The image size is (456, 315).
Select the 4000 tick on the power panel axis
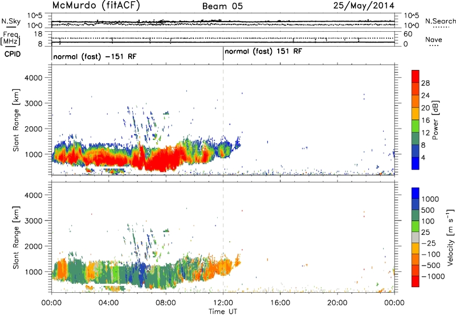pos(34,78)
